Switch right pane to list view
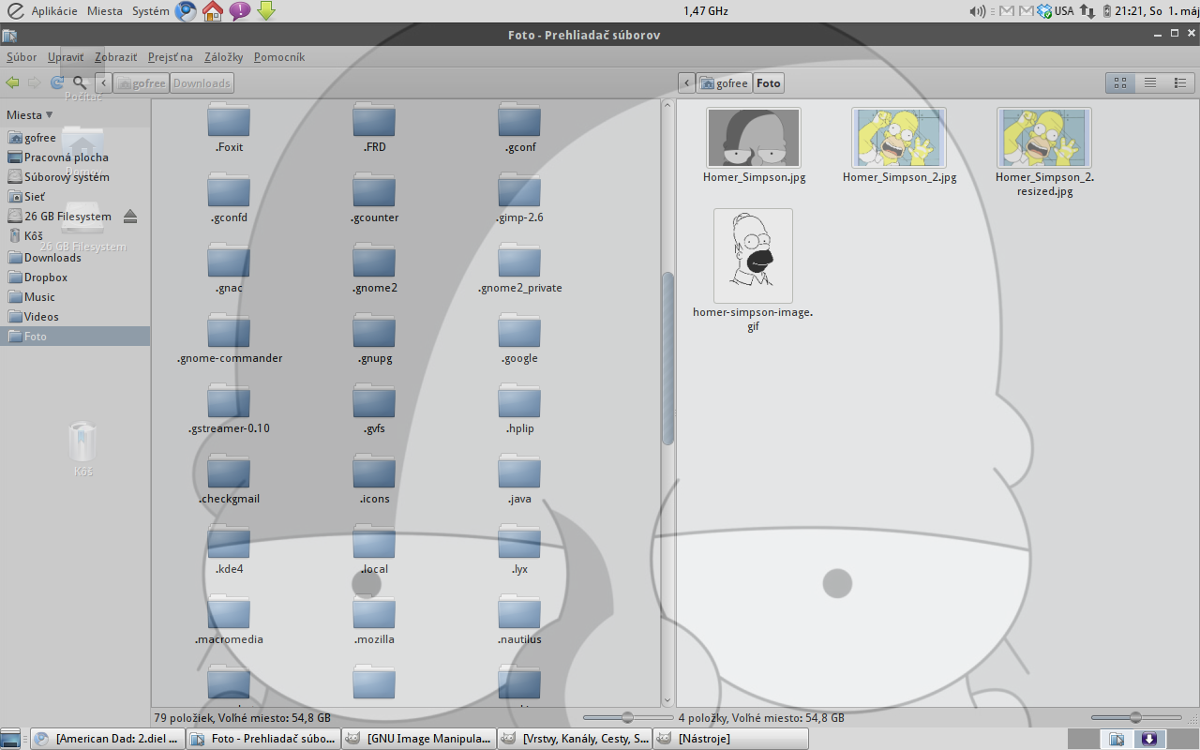 coord(1149,82)
